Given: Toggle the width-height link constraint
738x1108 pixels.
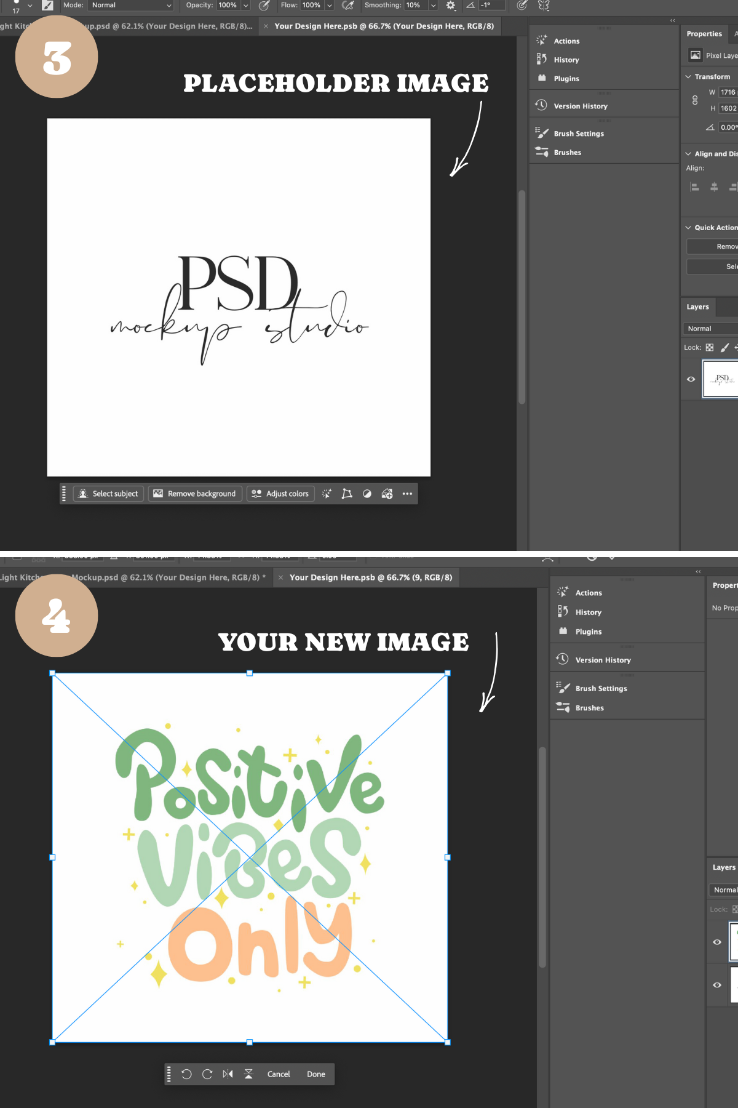Looking at the screenshot, I should click(x=695, y=100).
